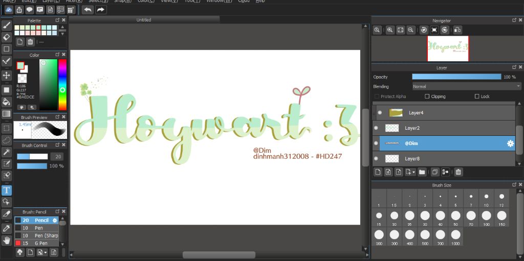The height and width of the screenshot is (261, 524).
Task: Click the Redo arrow button
Action: point(101,10)
